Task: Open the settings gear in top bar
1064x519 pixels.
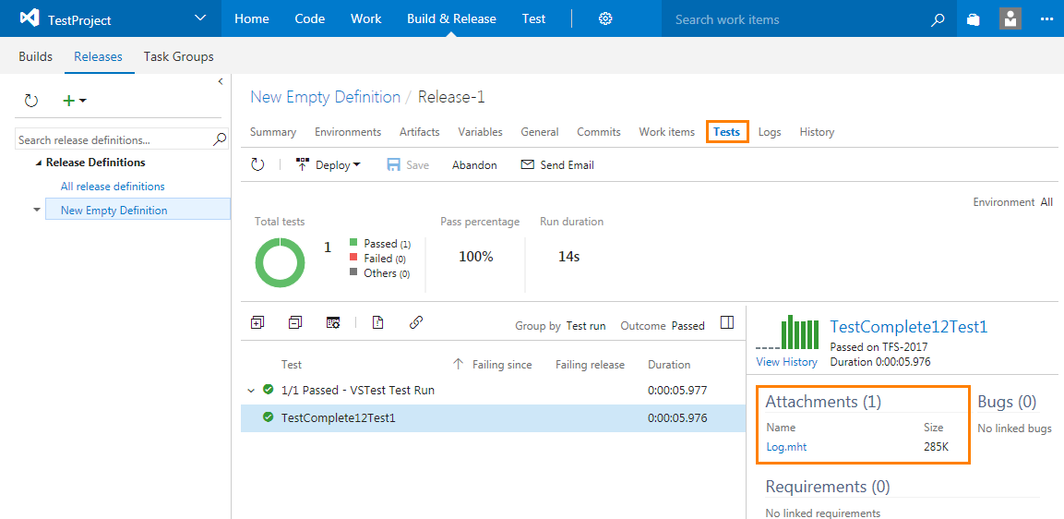Action: click(x=605, y=18)
